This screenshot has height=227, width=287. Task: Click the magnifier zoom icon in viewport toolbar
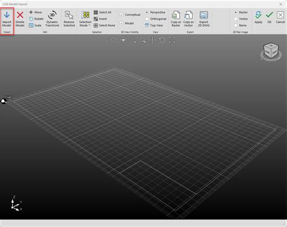pyautogui.click(x=143, y=40)
